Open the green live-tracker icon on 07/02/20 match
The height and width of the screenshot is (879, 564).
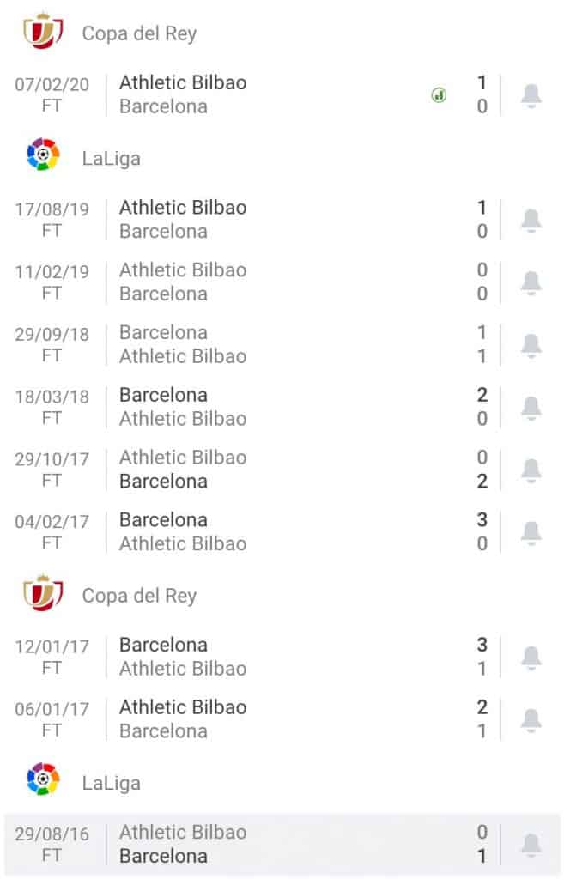(x=438, y=94)
